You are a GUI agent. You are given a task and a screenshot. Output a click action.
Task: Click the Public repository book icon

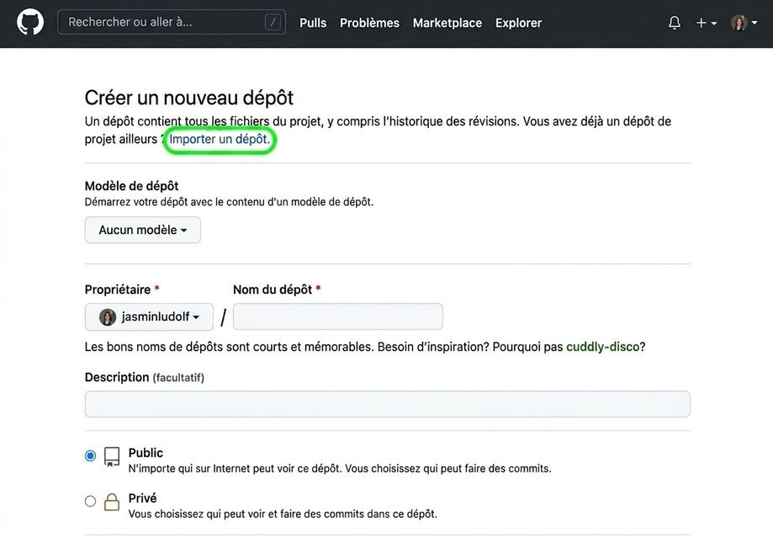click(112, 457)
